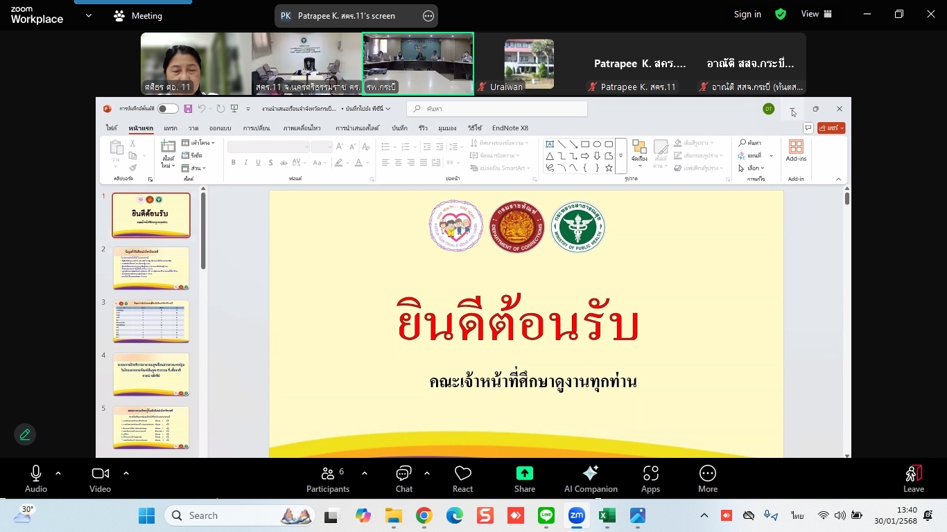
Task: Collapse the PowerPoint ribbon chevron
Action: [x=838, y=179]
